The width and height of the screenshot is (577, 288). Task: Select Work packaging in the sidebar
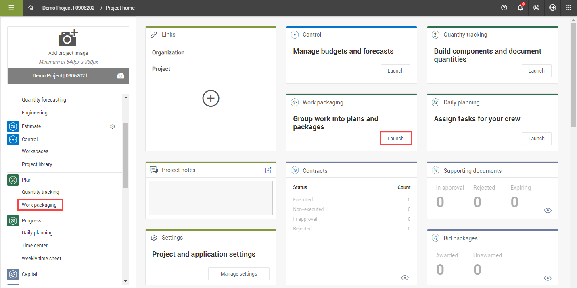click(x=39, y=205)
